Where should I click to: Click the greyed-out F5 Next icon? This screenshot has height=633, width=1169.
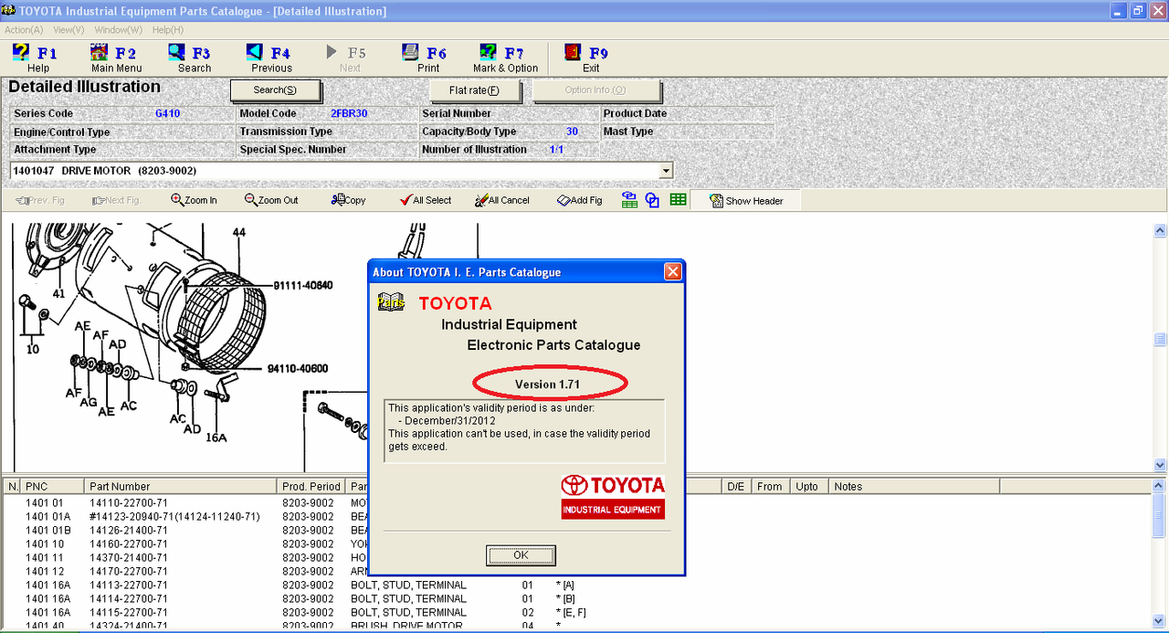coord(332,52)
